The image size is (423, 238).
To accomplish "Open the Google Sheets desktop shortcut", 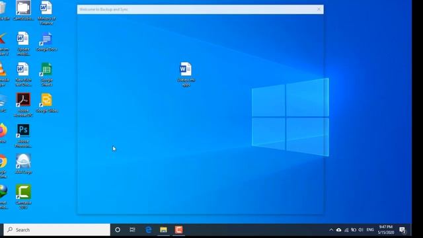I will pyautogui.click(x=46, y=74).
